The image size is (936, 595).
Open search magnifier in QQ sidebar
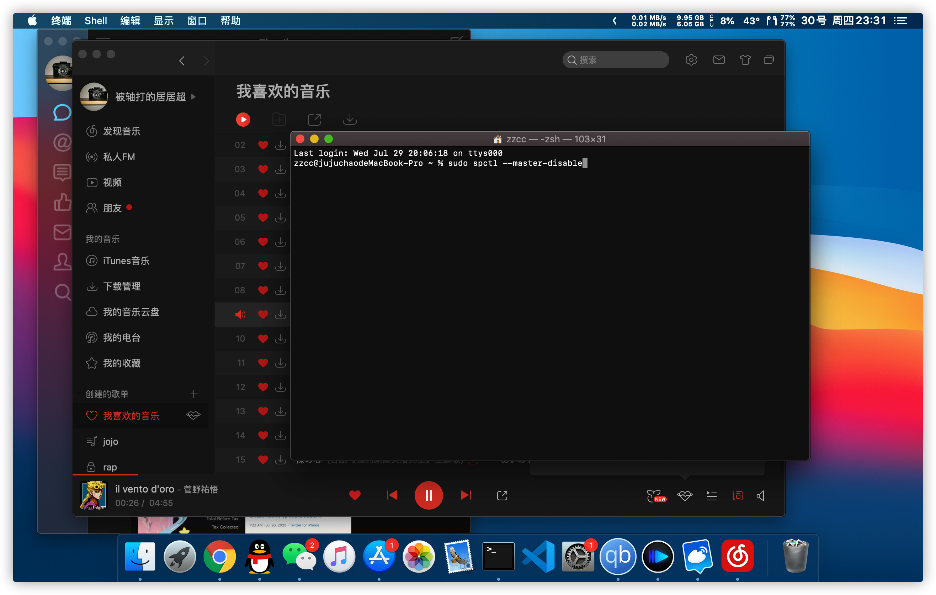pos(62,292)
